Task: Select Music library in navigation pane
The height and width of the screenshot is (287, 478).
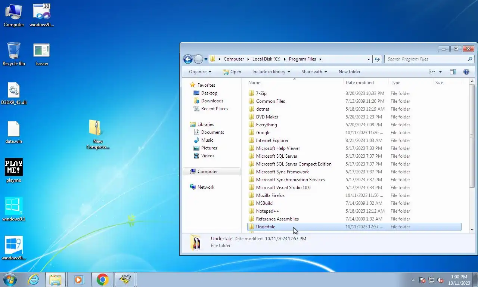Action: point(207,140)
